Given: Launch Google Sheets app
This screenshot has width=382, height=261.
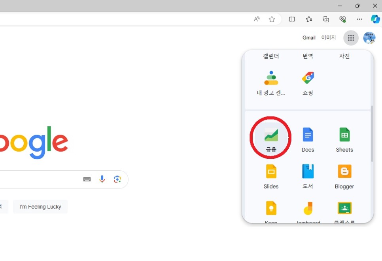Looking at the screenshot, I should tap(344, 140).
